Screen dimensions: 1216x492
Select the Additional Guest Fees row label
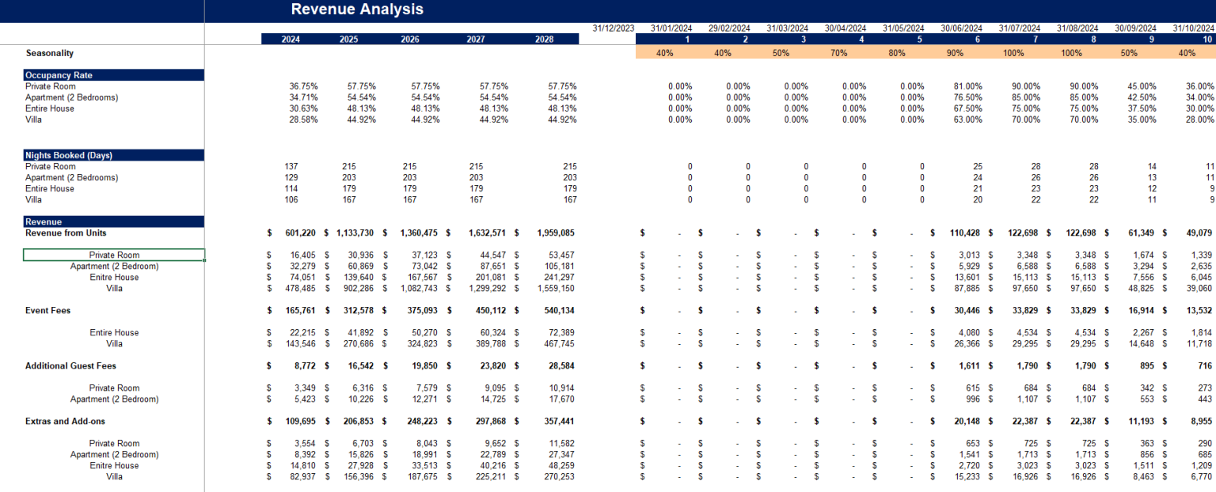[x=70, y=366]
